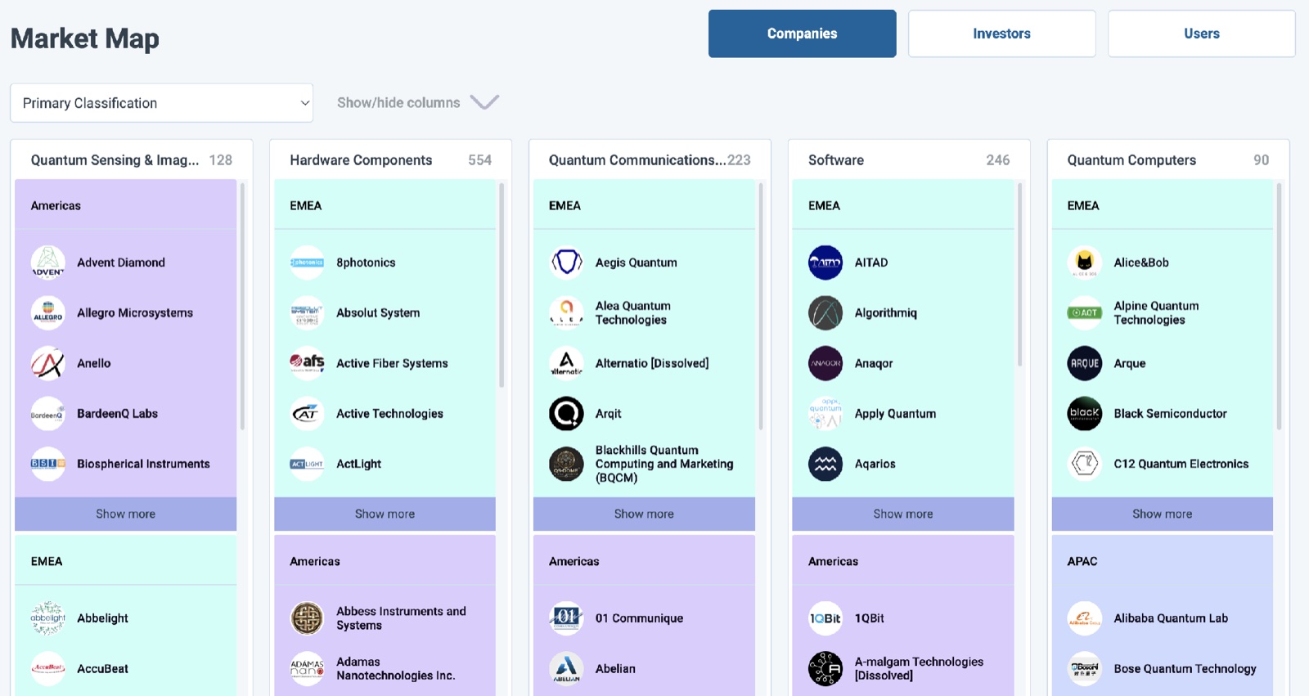
Task: Click the Algorithmiq logo icon
Action: coord(825,313)
